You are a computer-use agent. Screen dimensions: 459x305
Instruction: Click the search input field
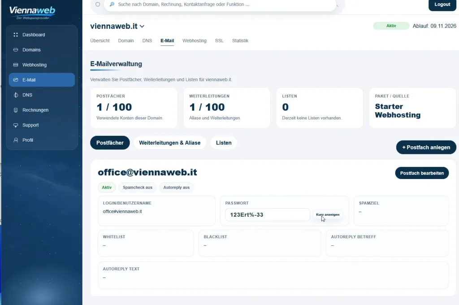[x=220, y=4]
